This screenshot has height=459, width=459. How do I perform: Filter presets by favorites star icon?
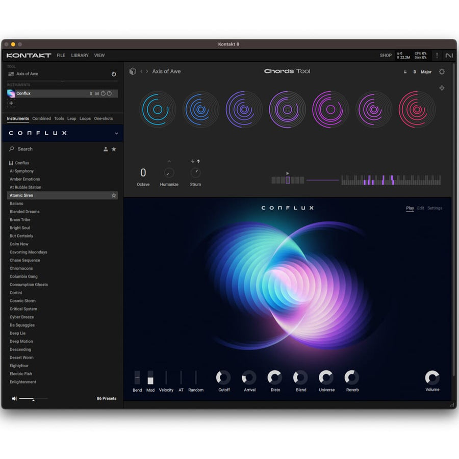click(114, 149)
